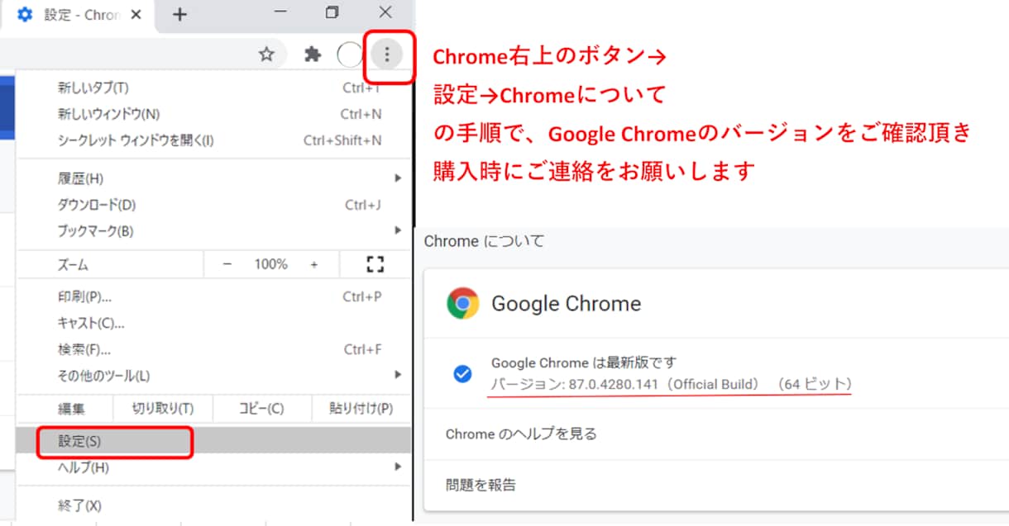Open ダウンロード(D) from the menu

(x=215, y=205)
